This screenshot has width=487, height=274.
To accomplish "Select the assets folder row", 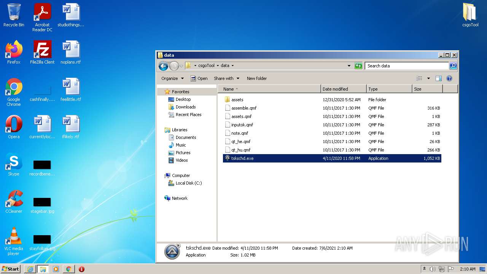I will [x=332, y=100].
